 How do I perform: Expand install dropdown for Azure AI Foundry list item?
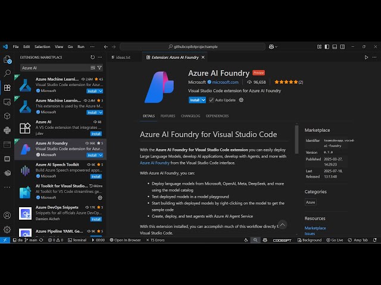pyautogui.click(x=101, y=155)
